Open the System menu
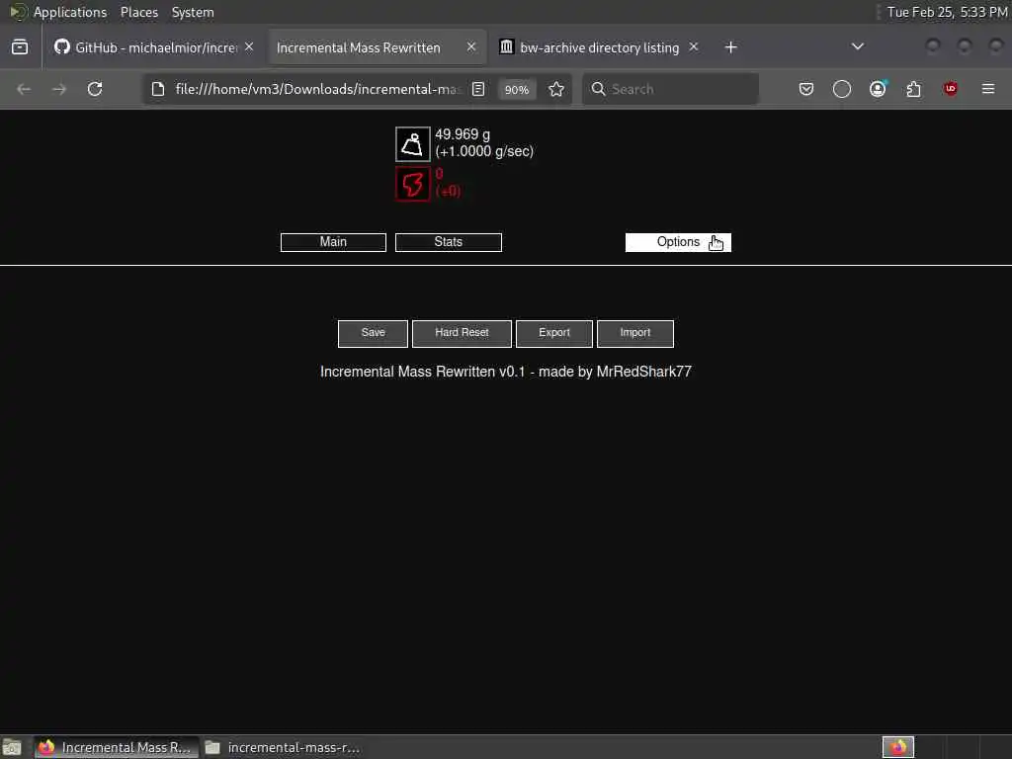Image resolution: width=1012 pixels, height=759 pixels. 193,12
